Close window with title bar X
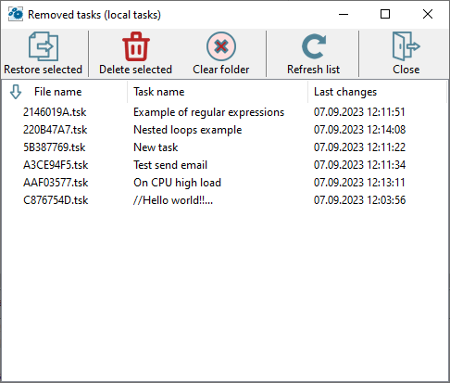This screenshot has height=383, width=450. click(428, 14)
